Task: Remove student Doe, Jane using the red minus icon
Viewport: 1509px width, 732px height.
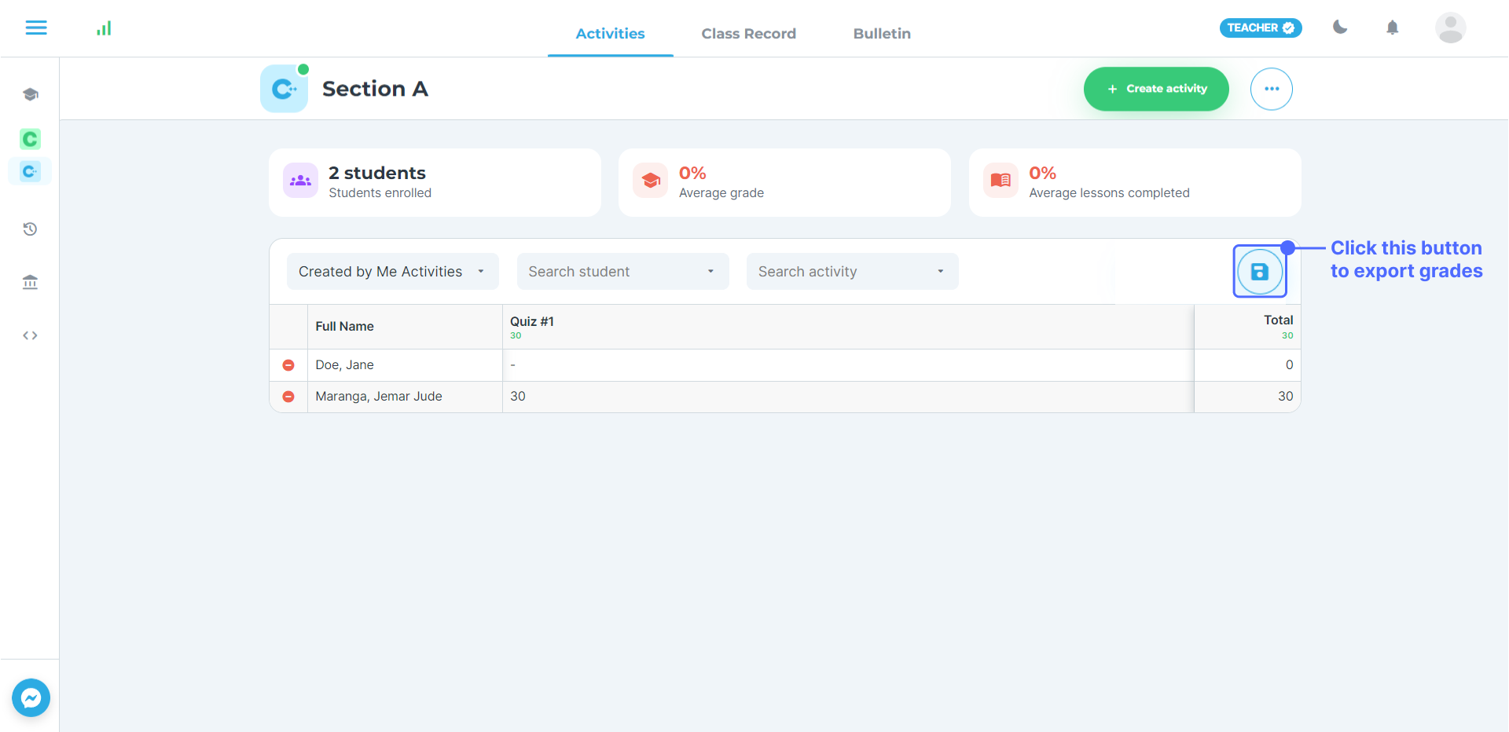Action: (x=288, y=365)
